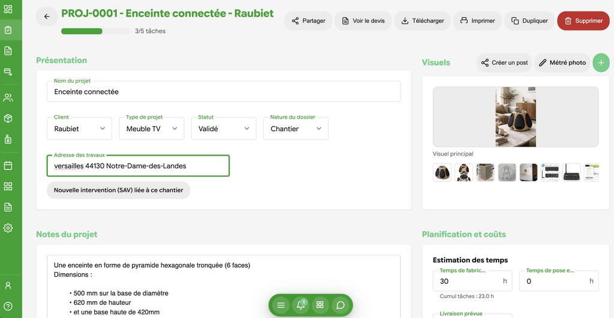Open the product box icon in sidebar
Viewport: 614px width, 318px height.
click(8, 119)
